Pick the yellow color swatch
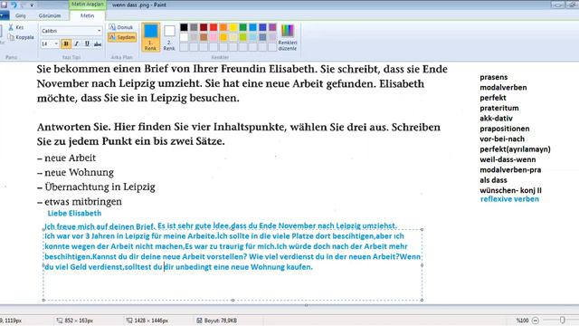 pyautogui.click(x=233, y=27)
